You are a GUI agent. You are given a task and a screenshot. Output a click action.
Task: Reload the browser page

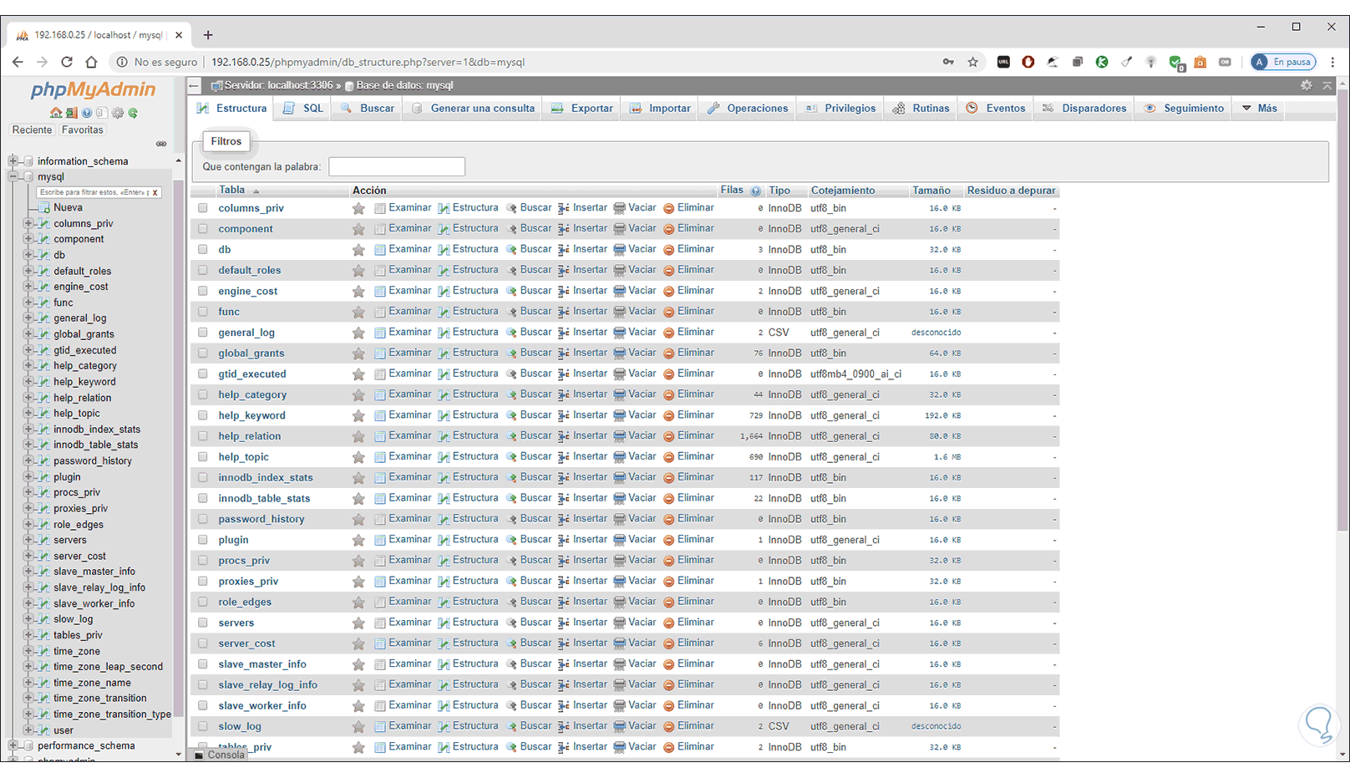67,62
